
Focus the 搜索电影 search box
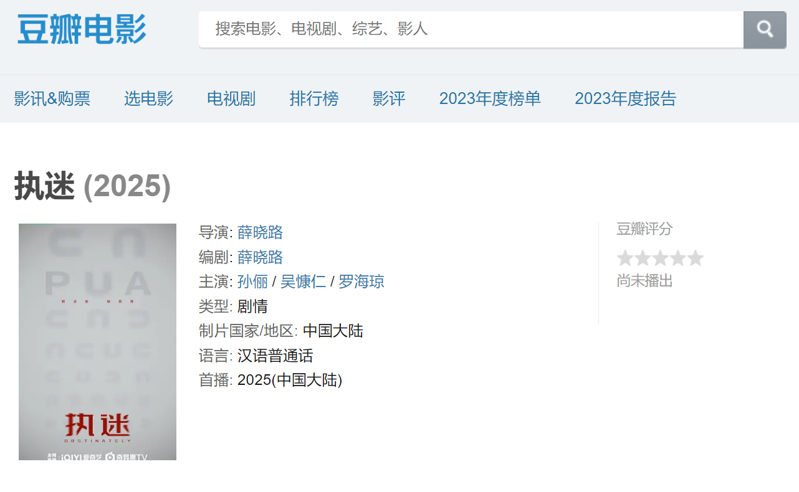(x=471, y=29)
